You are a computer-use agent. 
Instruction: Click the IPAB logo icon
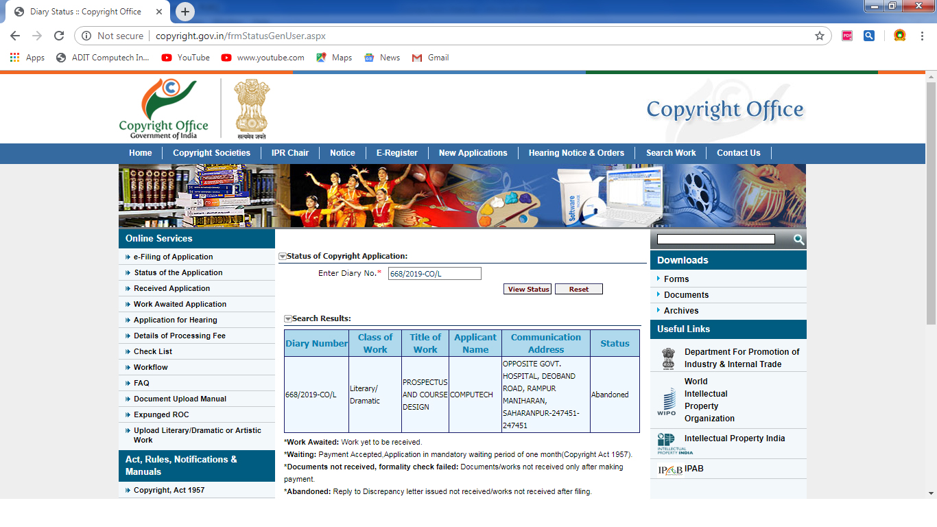[669, 469]
